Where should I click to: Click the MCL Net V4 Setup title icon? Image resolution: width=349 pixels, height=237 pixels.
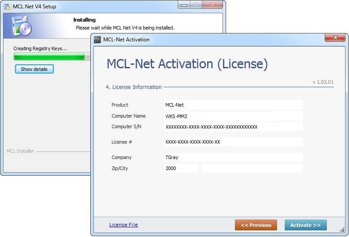(x=7, y=7)
